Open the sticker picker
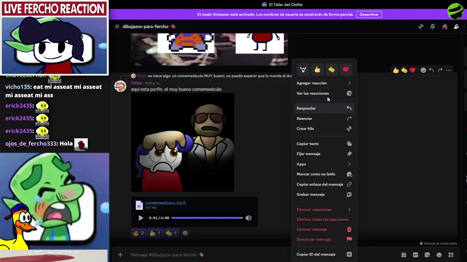The width and height of the screenshot is (467, 262). point(427,255)
